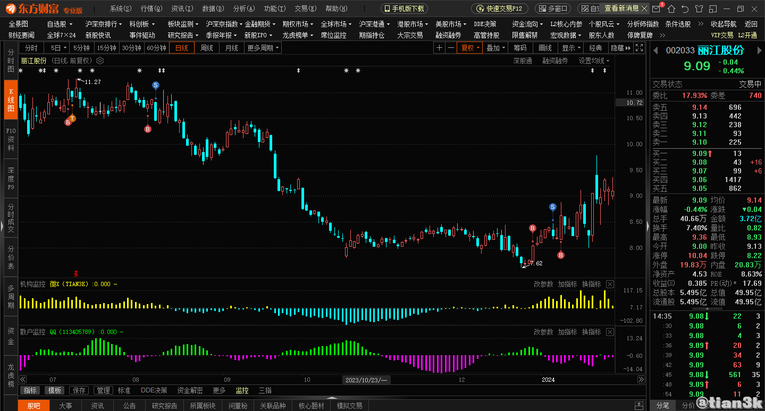This screenshot has height=411, width=765.
Task: Click the 保存 button
Action: [79, 390]
